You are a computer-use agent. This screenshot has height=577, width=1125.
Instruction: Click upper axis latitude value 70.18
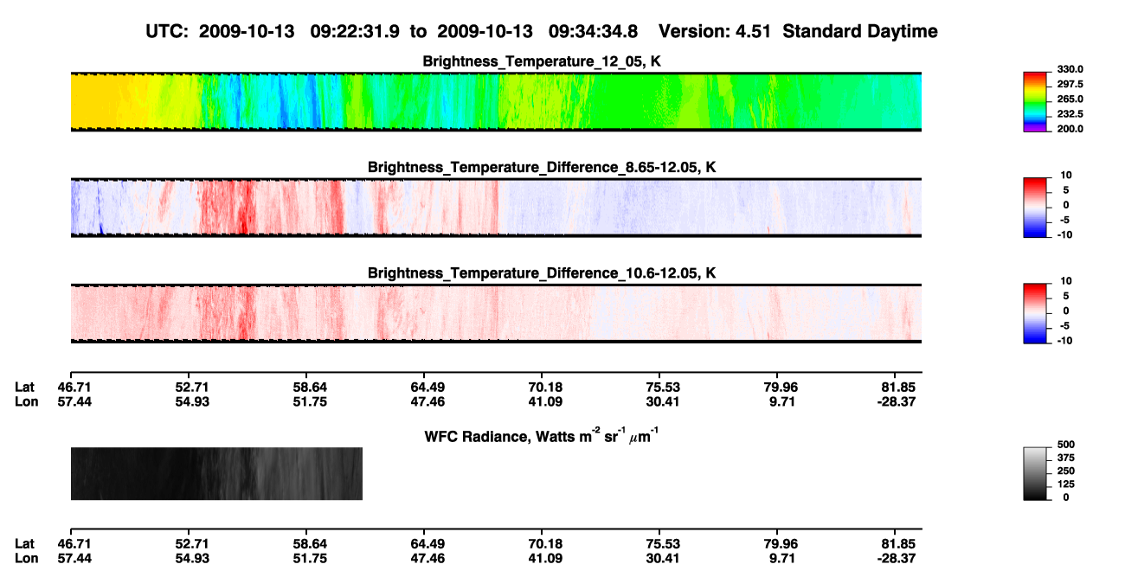click(x=545, y=387)
